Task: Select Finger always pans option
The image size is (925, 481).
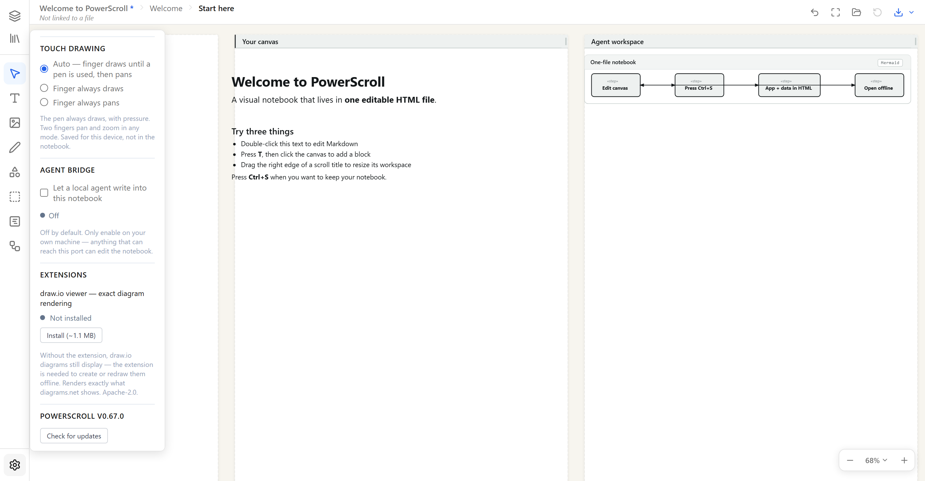Action: click(x=44, y=103)
